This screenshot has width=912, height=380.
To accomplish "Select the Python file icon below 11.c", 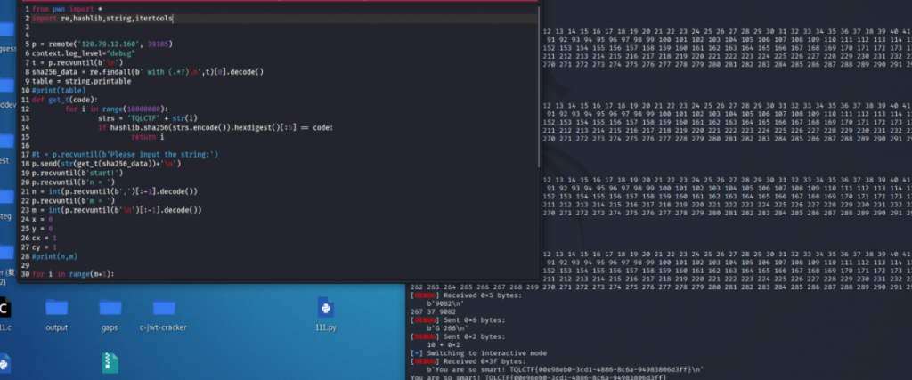I will coord(4,362).
